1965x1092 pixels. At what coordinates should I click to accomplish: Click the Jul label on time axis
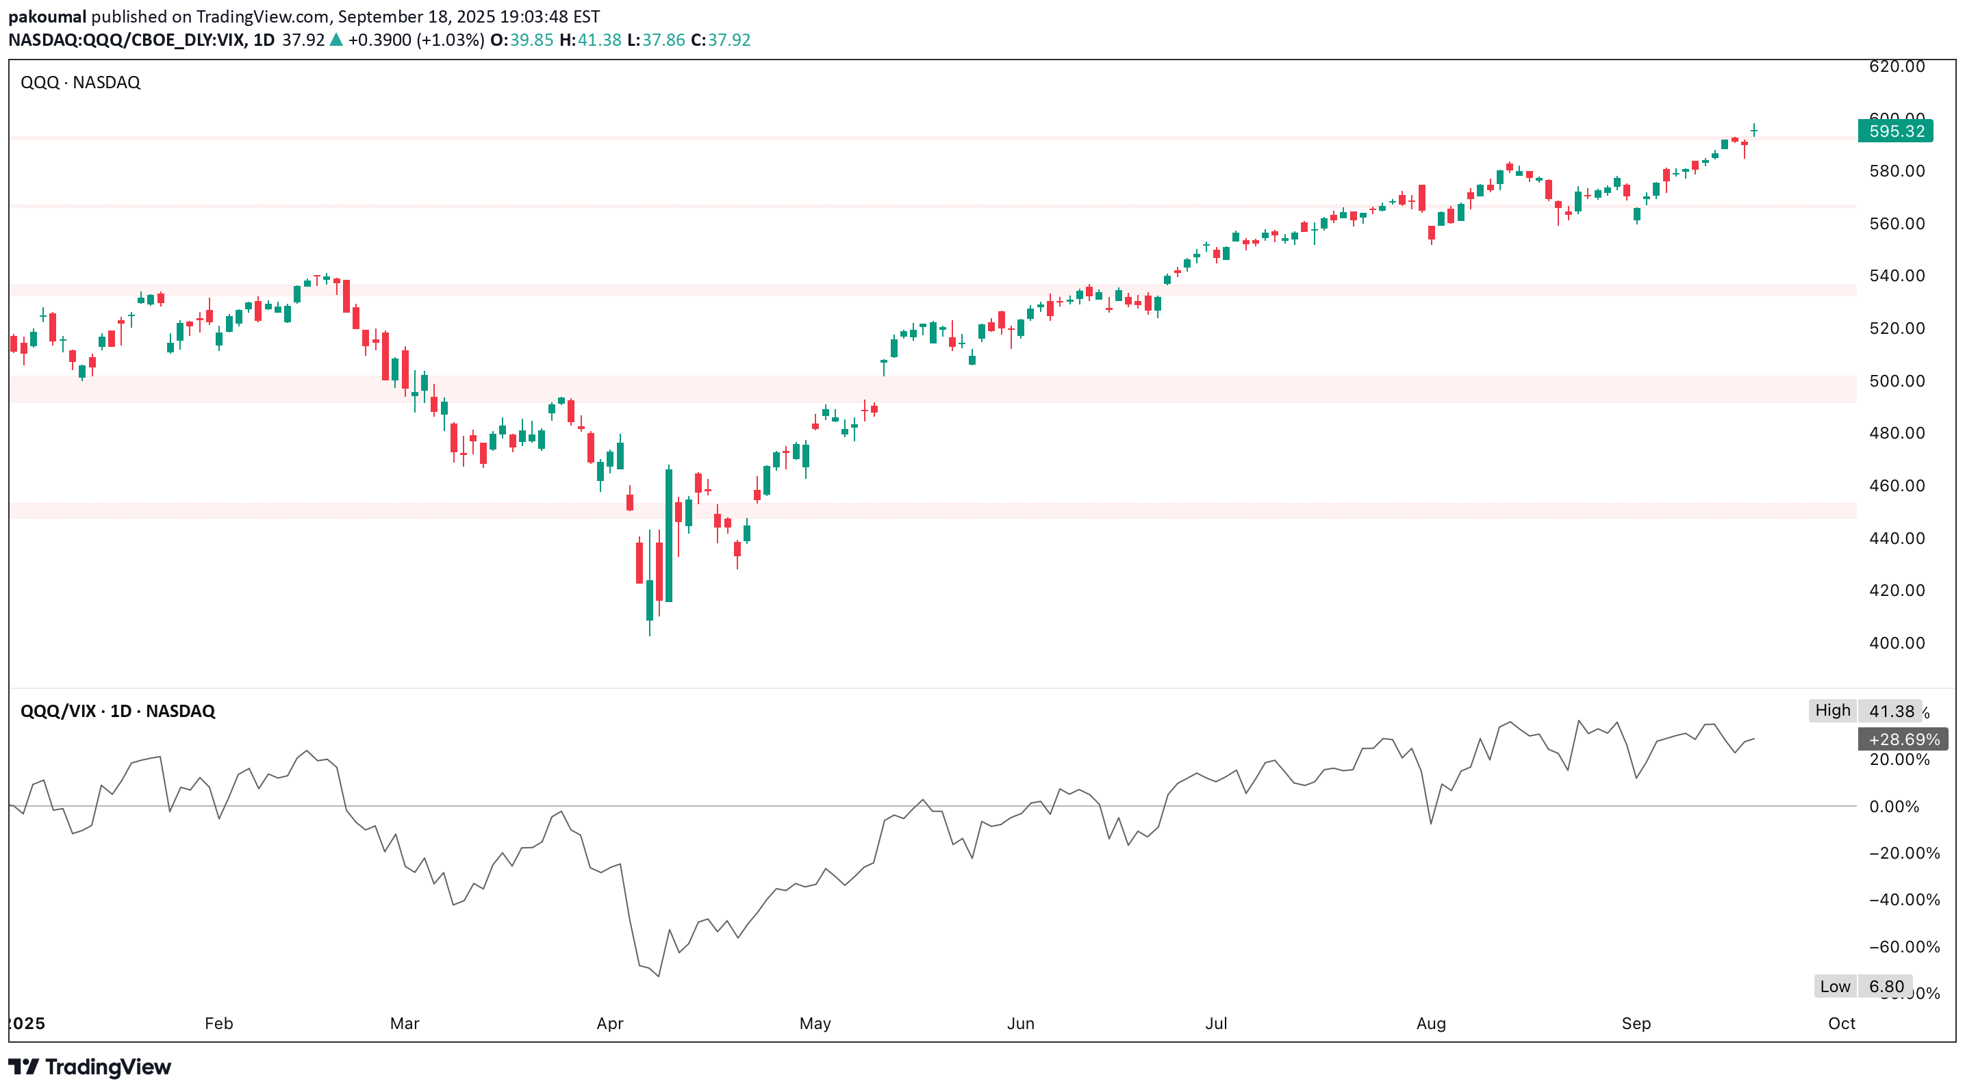1216,1023
